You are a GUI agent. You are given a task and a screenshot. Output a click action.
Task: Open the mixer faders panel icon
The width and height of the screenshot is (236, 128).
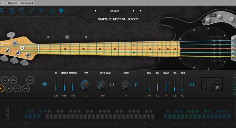point(31,12)
